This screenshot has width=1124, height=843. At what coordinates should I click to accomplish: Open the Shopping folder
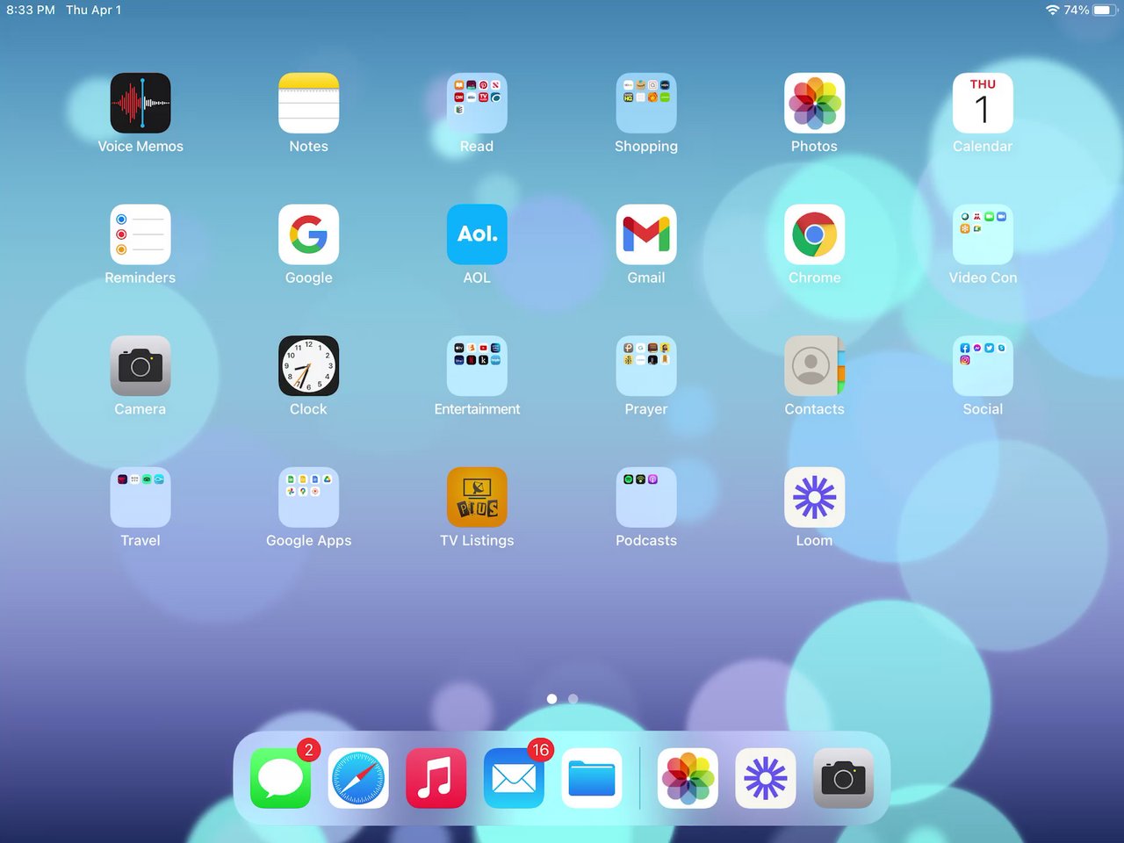[x=646, y=103]
